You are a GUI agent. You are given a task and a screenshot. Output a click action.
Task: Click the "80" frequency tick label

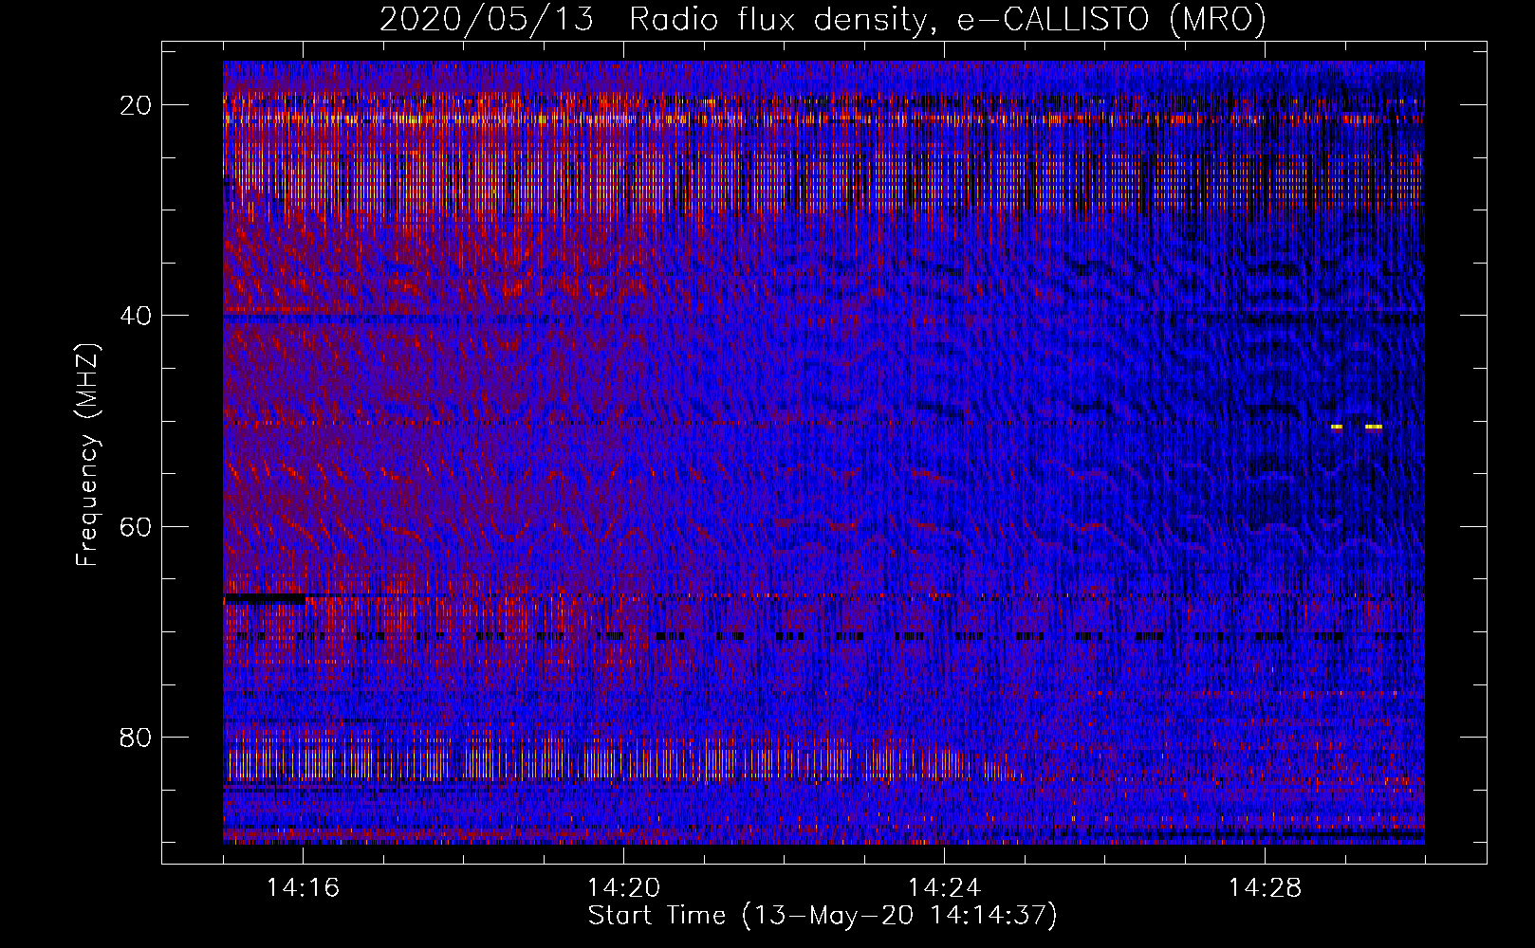click(137, 738)
